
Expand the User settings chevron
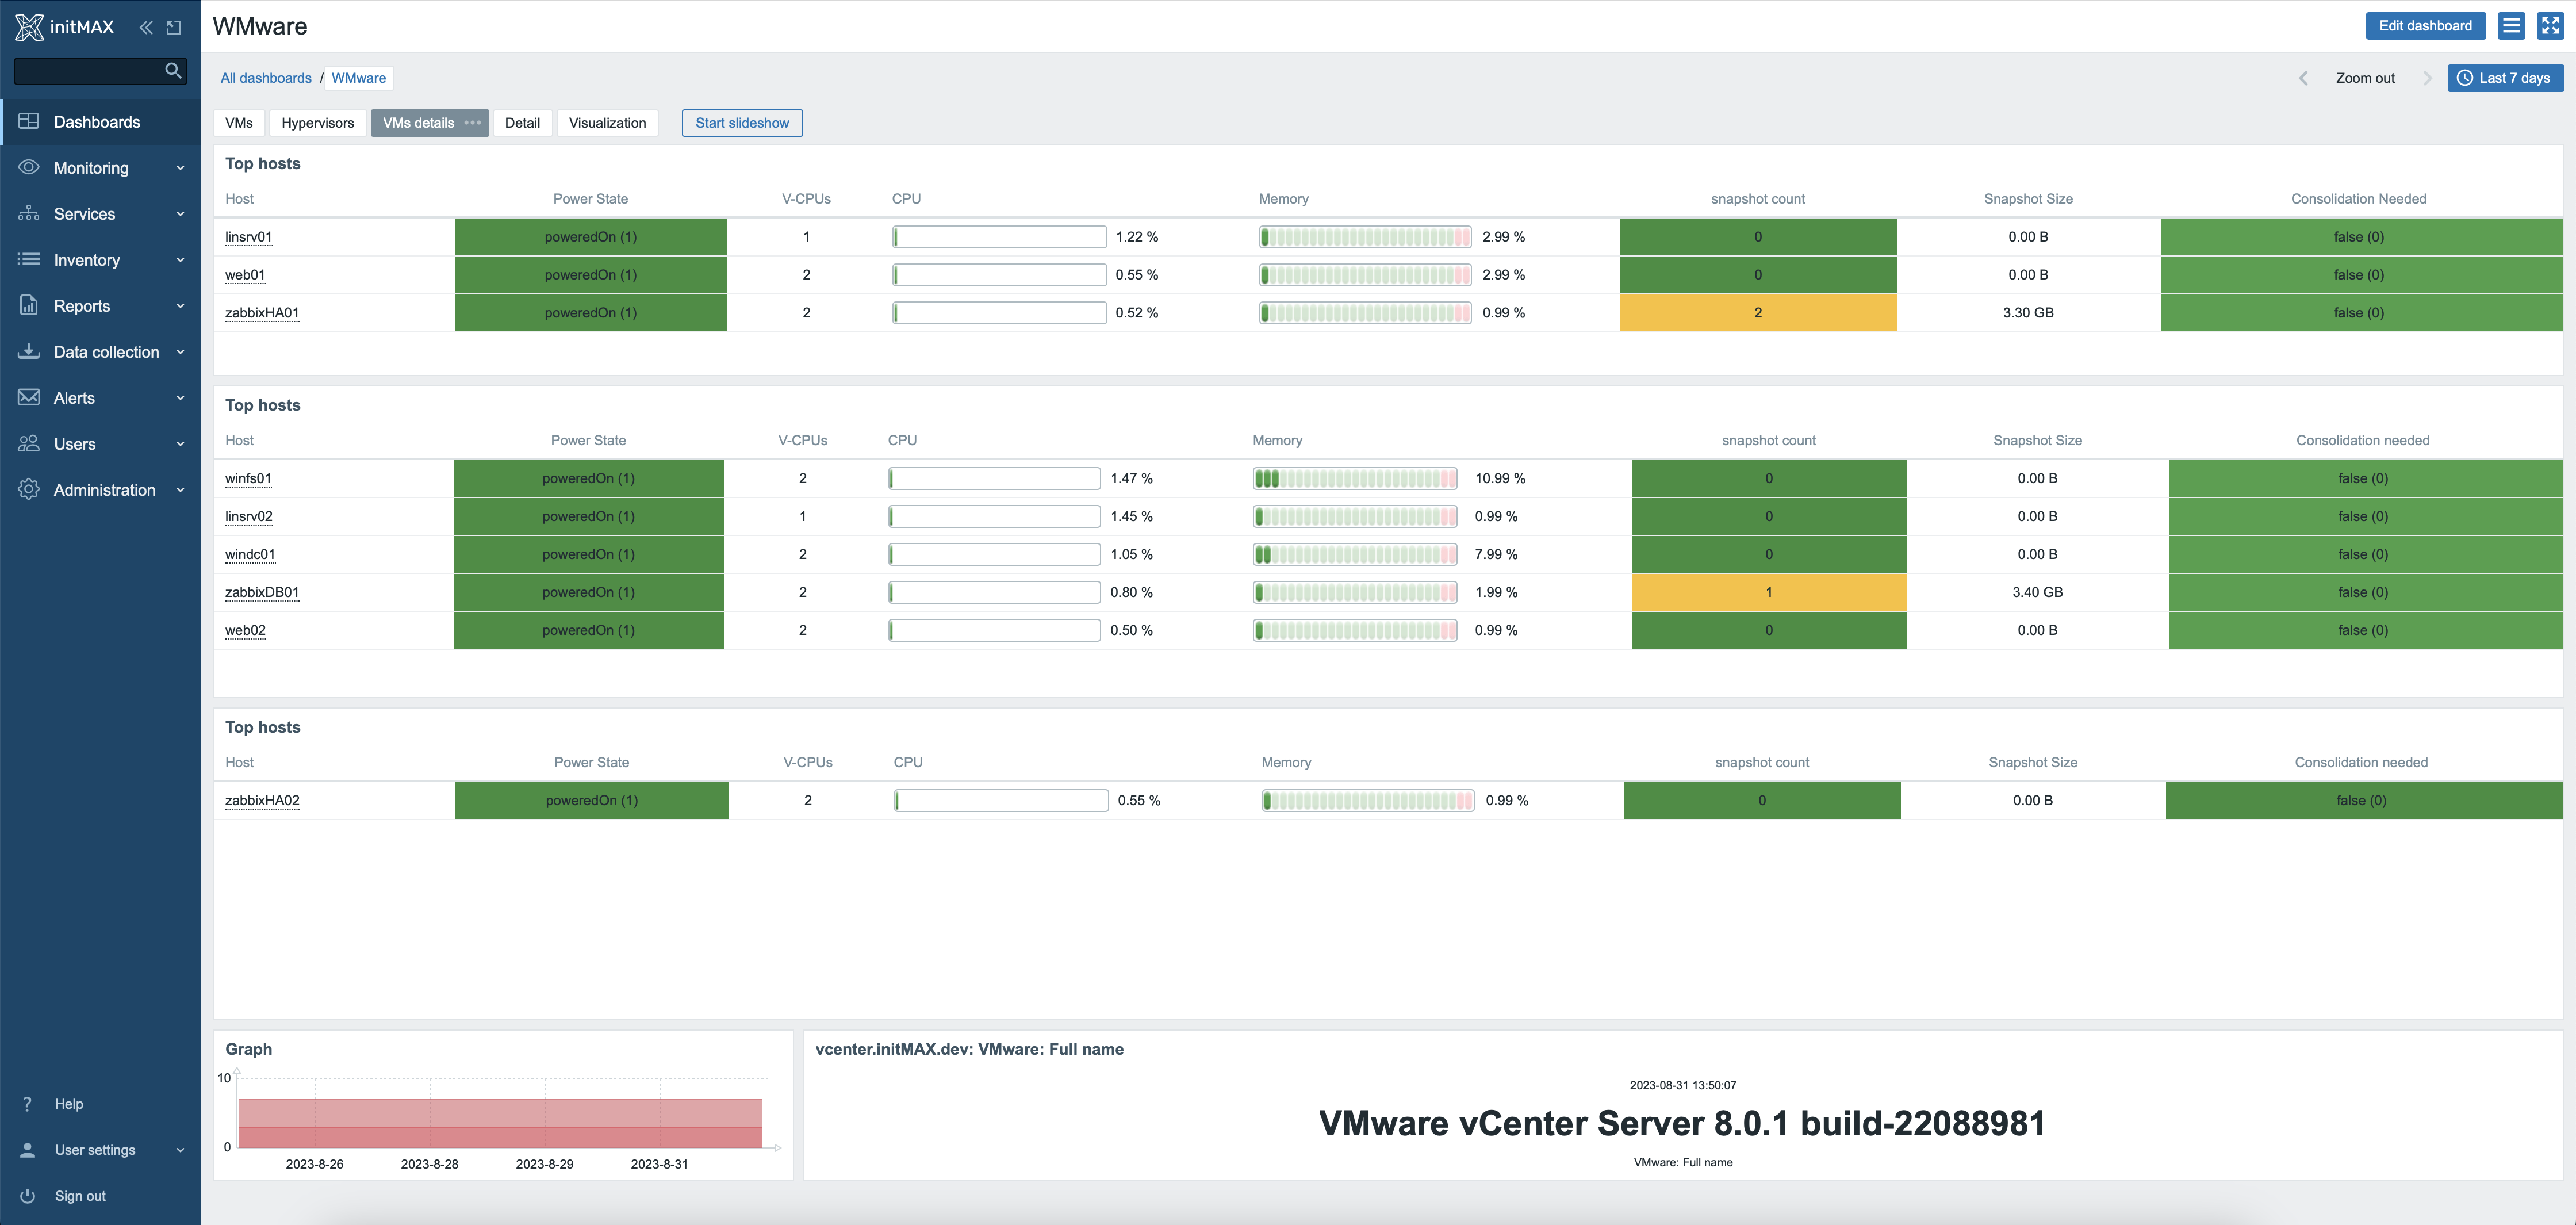point(181,1150)
